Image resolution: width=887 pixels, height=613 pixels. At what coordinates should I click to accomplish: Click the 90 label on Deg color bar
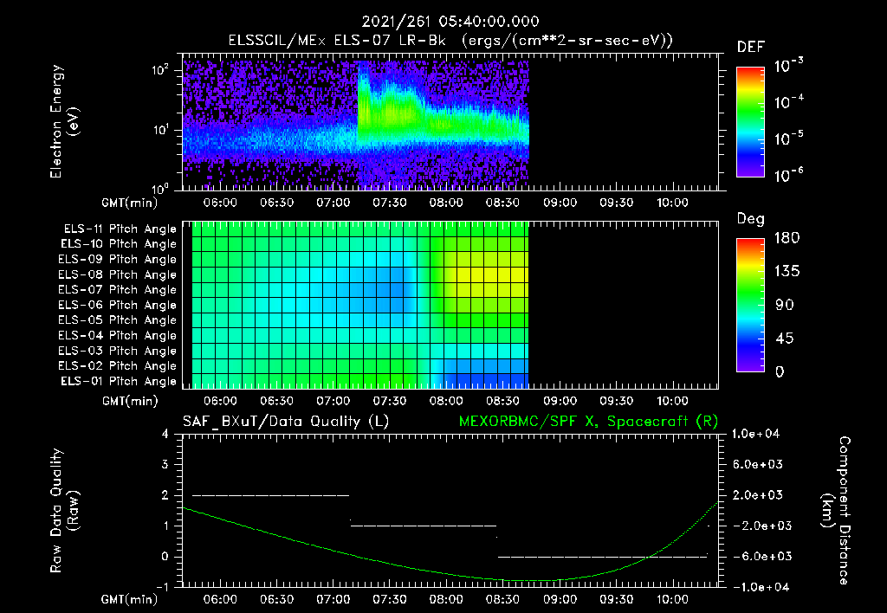coord(785,305)
